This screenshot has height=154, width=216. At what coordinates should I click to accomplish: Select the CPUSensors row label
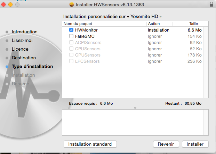tap(88, 49)
